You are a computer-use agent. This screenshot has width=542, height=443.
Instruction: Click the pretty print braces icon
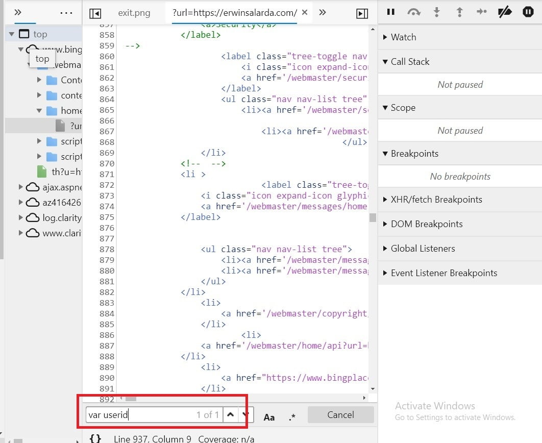tap(95, 438)
